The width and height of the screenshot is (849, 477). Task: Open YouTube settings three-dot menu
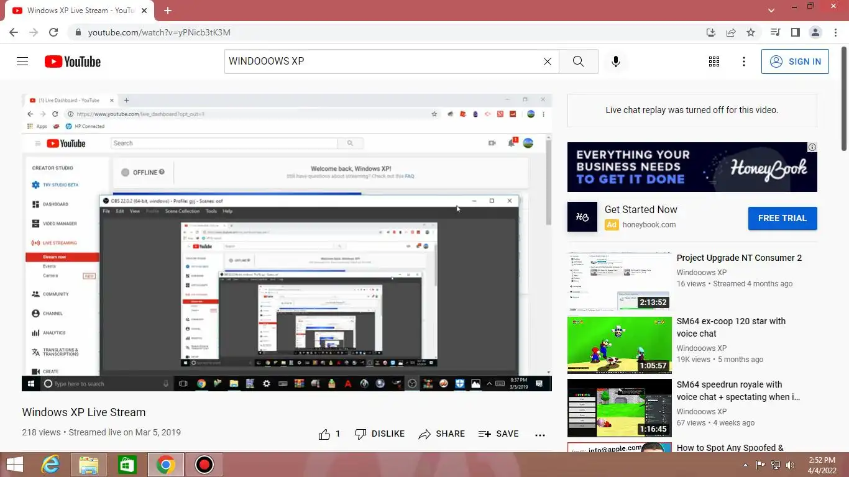click(x=744, y=61)
